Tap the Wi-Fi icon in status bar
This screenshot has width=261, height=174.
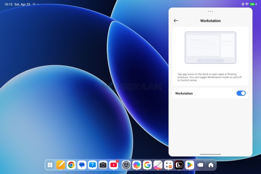coord(247,4)
